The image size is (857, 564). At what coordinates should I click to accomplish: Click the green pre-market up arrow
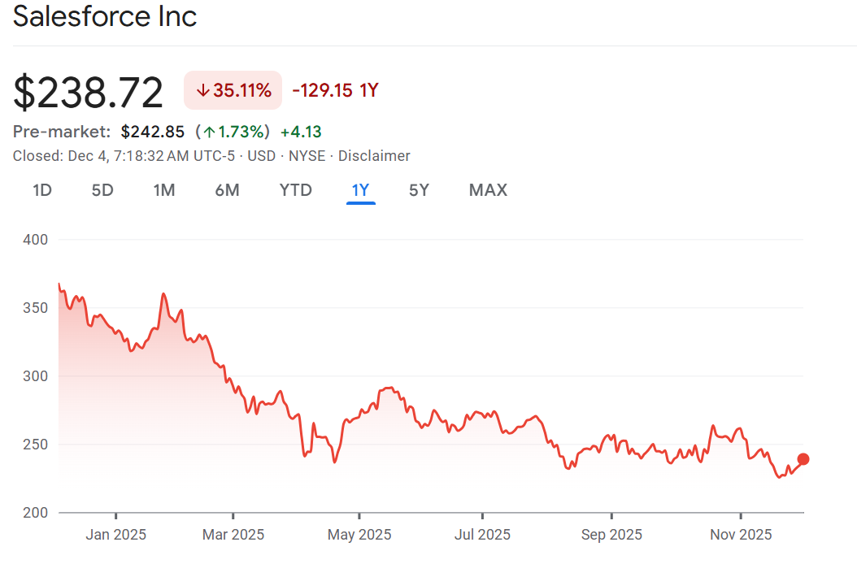coord(209,132)
